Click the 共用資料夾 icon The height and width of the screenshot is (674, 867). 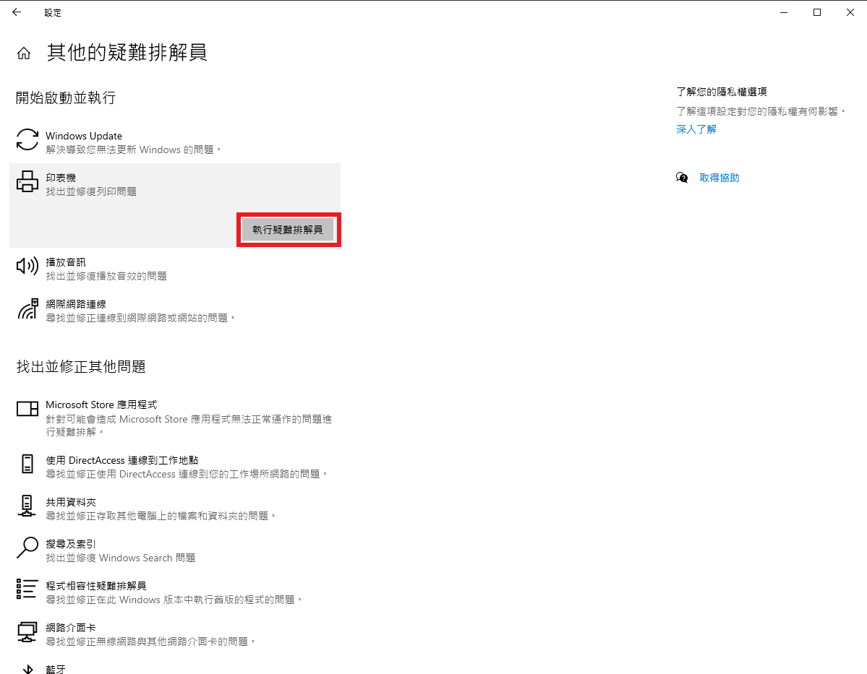pos(27,506)
